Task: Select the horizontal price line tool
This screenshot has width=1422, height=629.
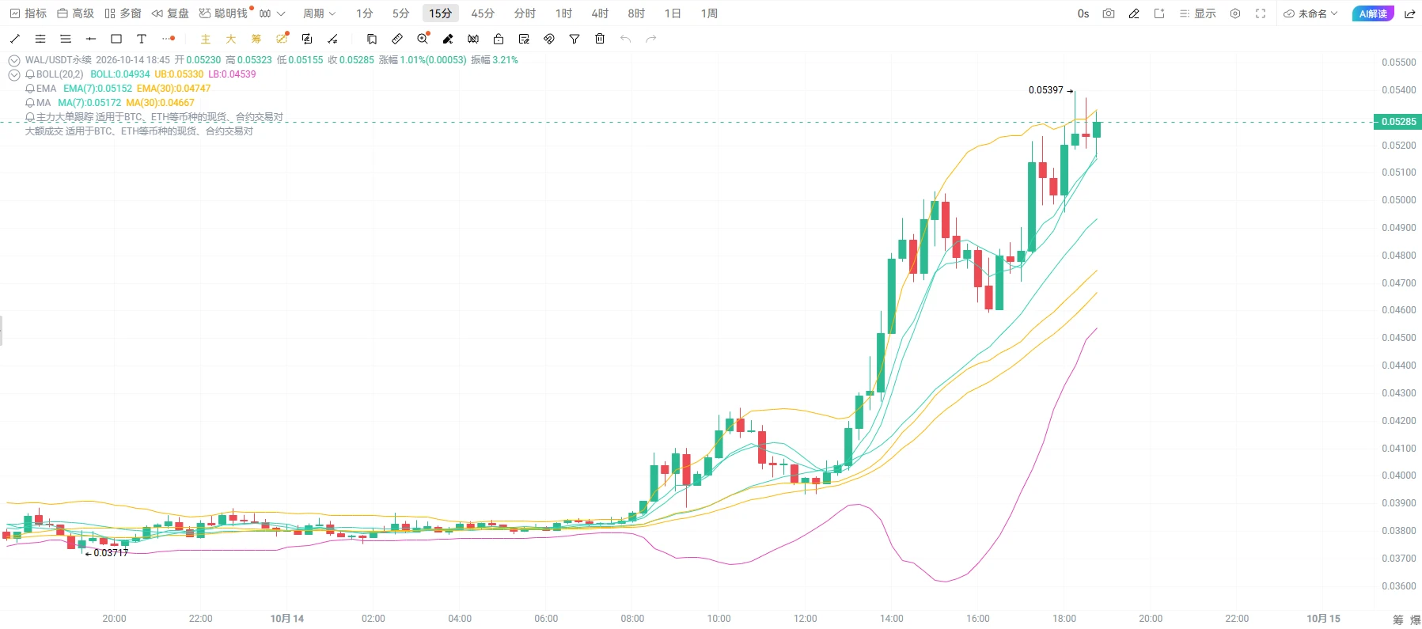Action: click(91, 39)
